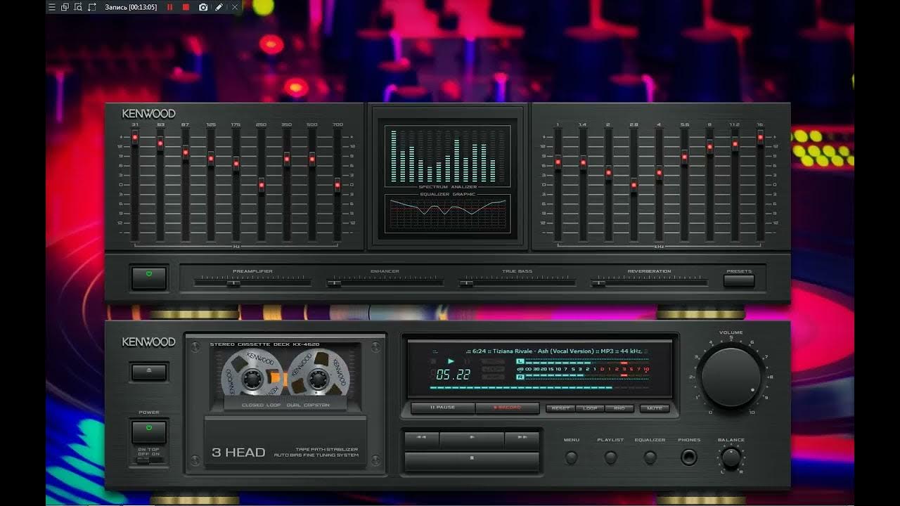Click the track progress bar in display
This screenshot has width=900, height=506.
(x=539, y=387)
